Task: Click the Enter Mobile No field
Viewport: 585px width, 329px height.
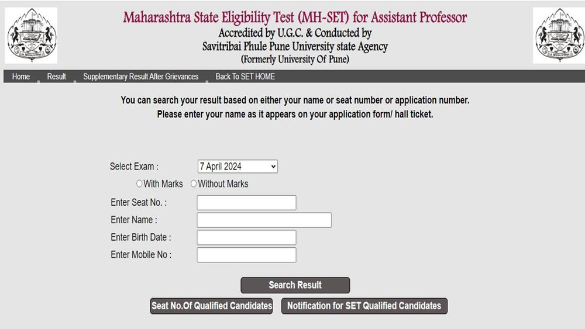Action: pos(246,255)
